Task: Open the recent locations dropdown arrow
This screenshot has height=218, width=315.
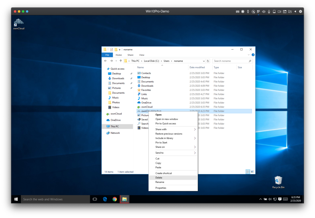Action: pos(116,61)
